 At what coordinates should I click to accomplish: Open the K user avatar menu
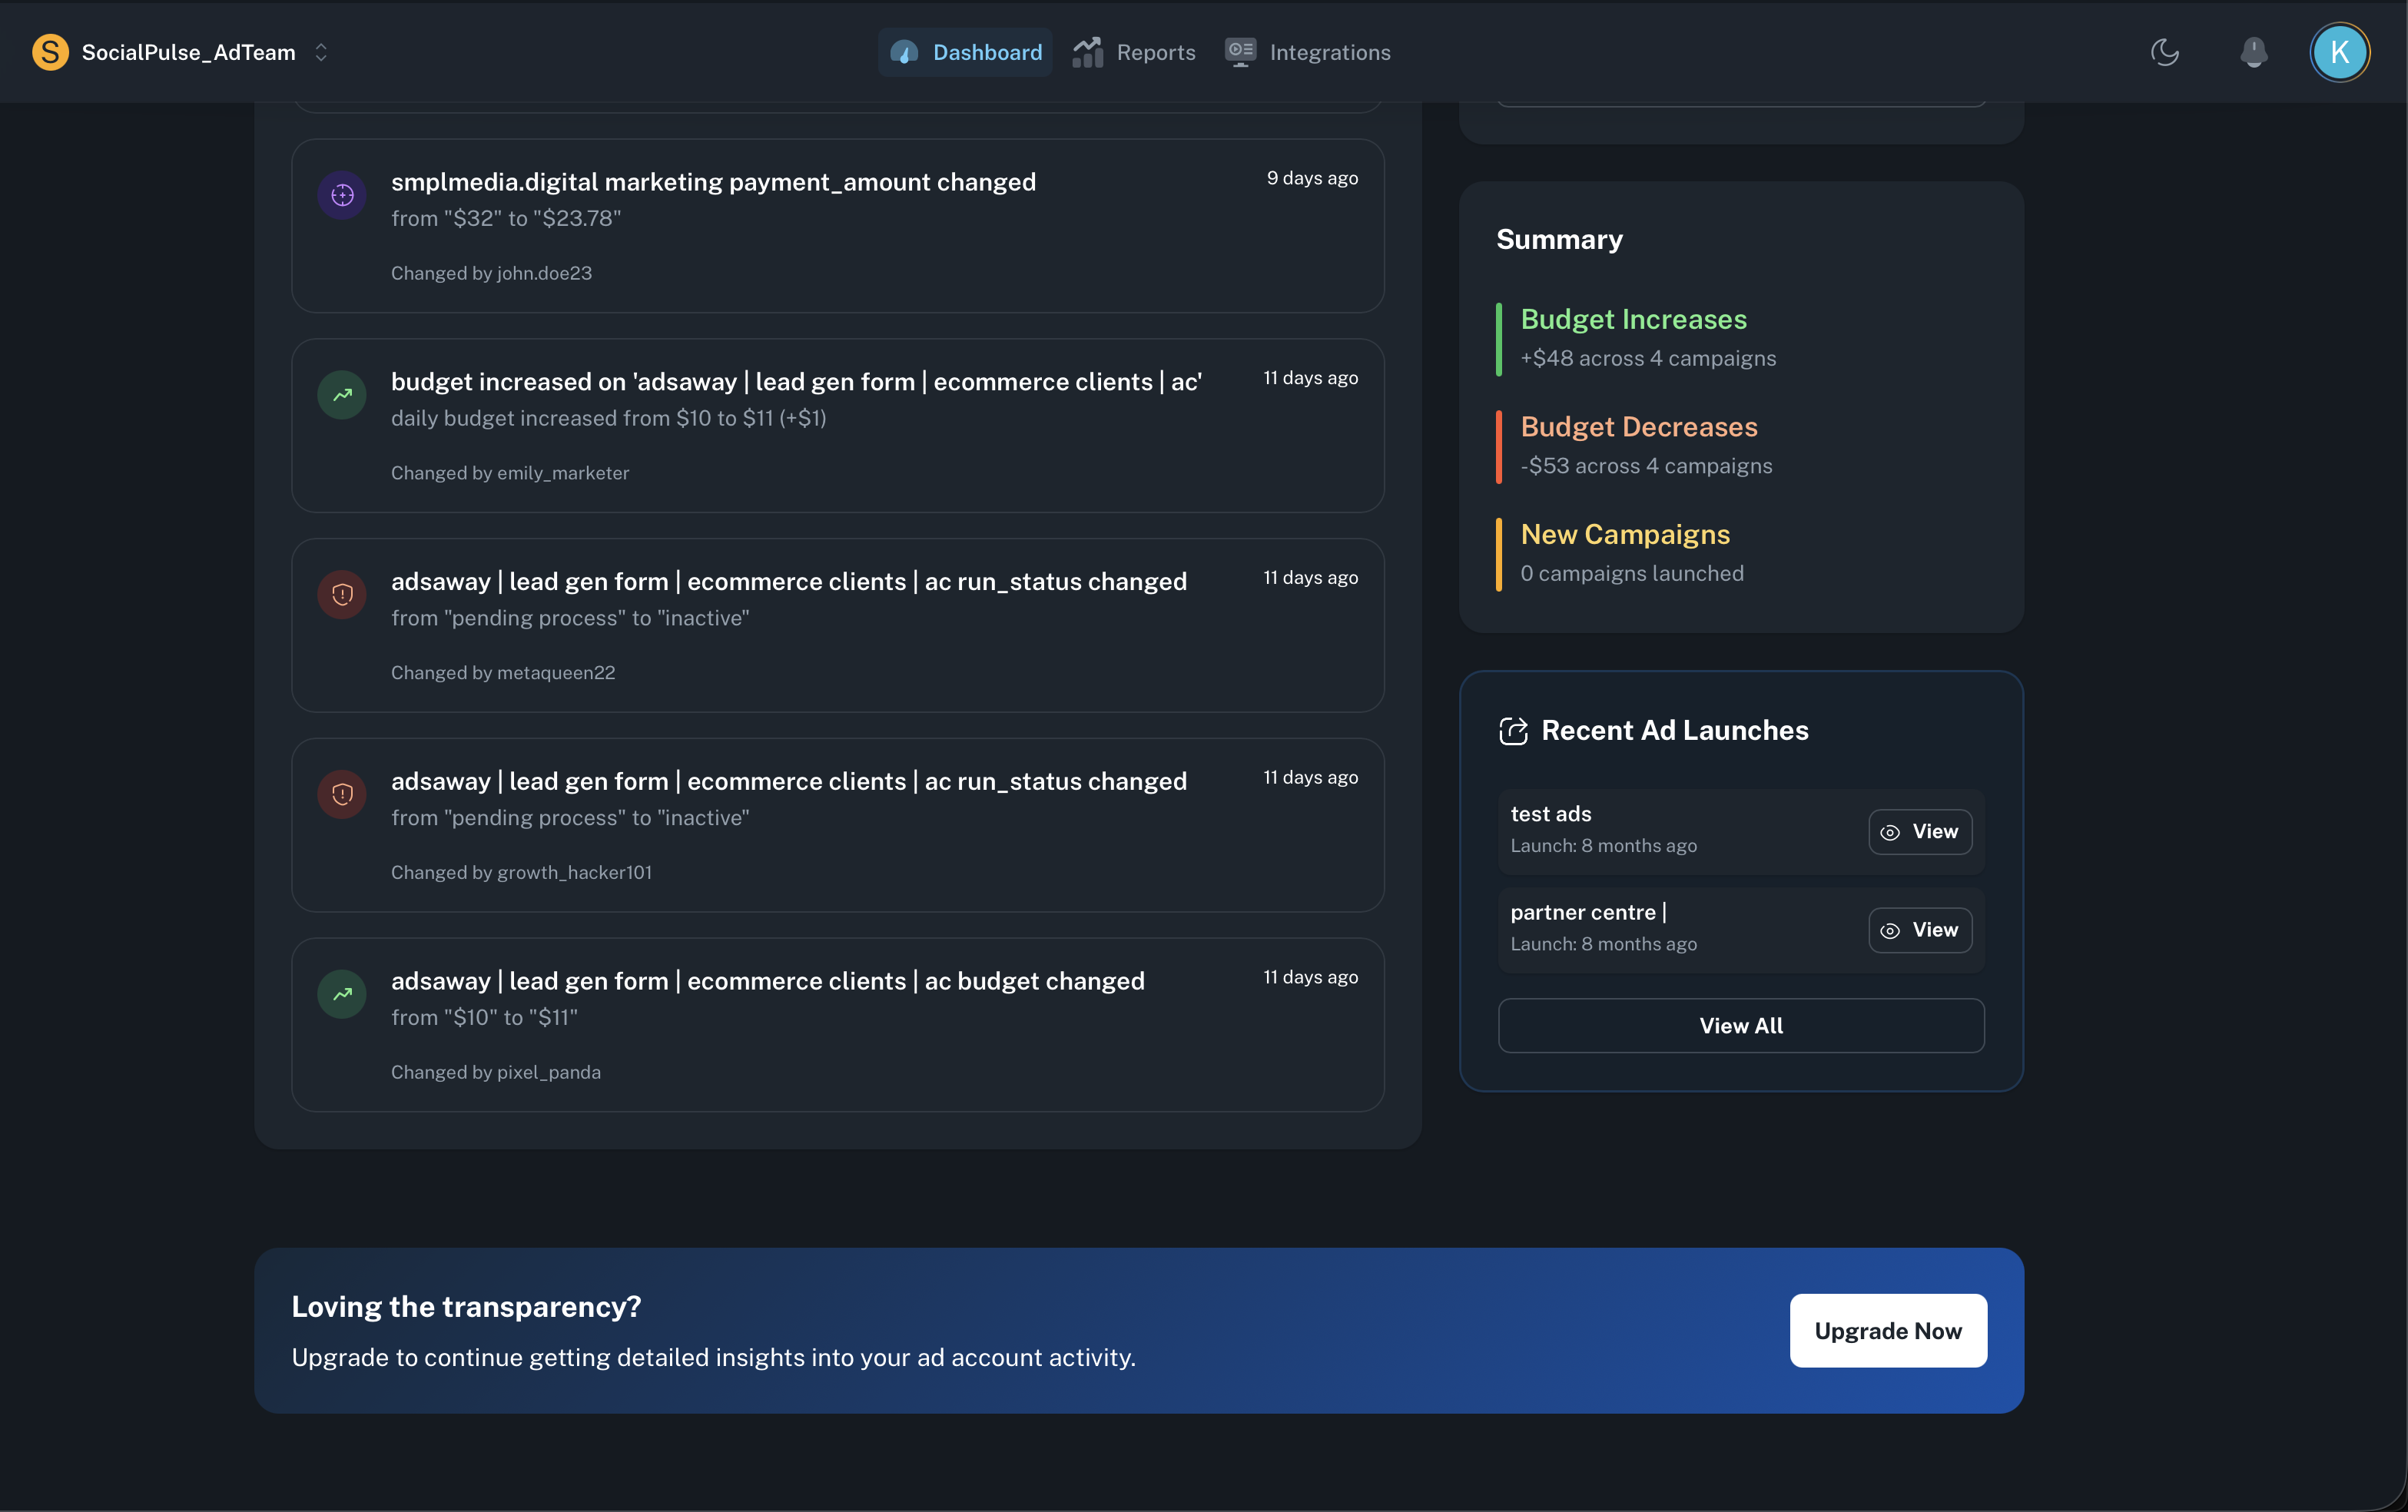[2339, 52]
